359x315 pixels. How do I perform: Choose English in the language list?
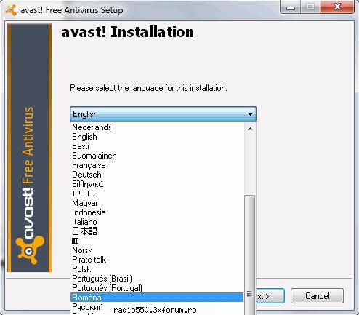click(157, 137)
